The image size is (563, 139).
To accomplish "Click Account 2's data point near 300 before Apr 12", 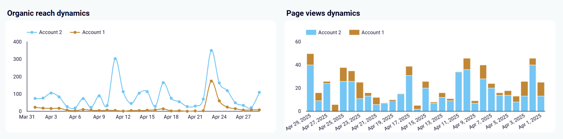I will pyautogui.click(x=115, y=59).
